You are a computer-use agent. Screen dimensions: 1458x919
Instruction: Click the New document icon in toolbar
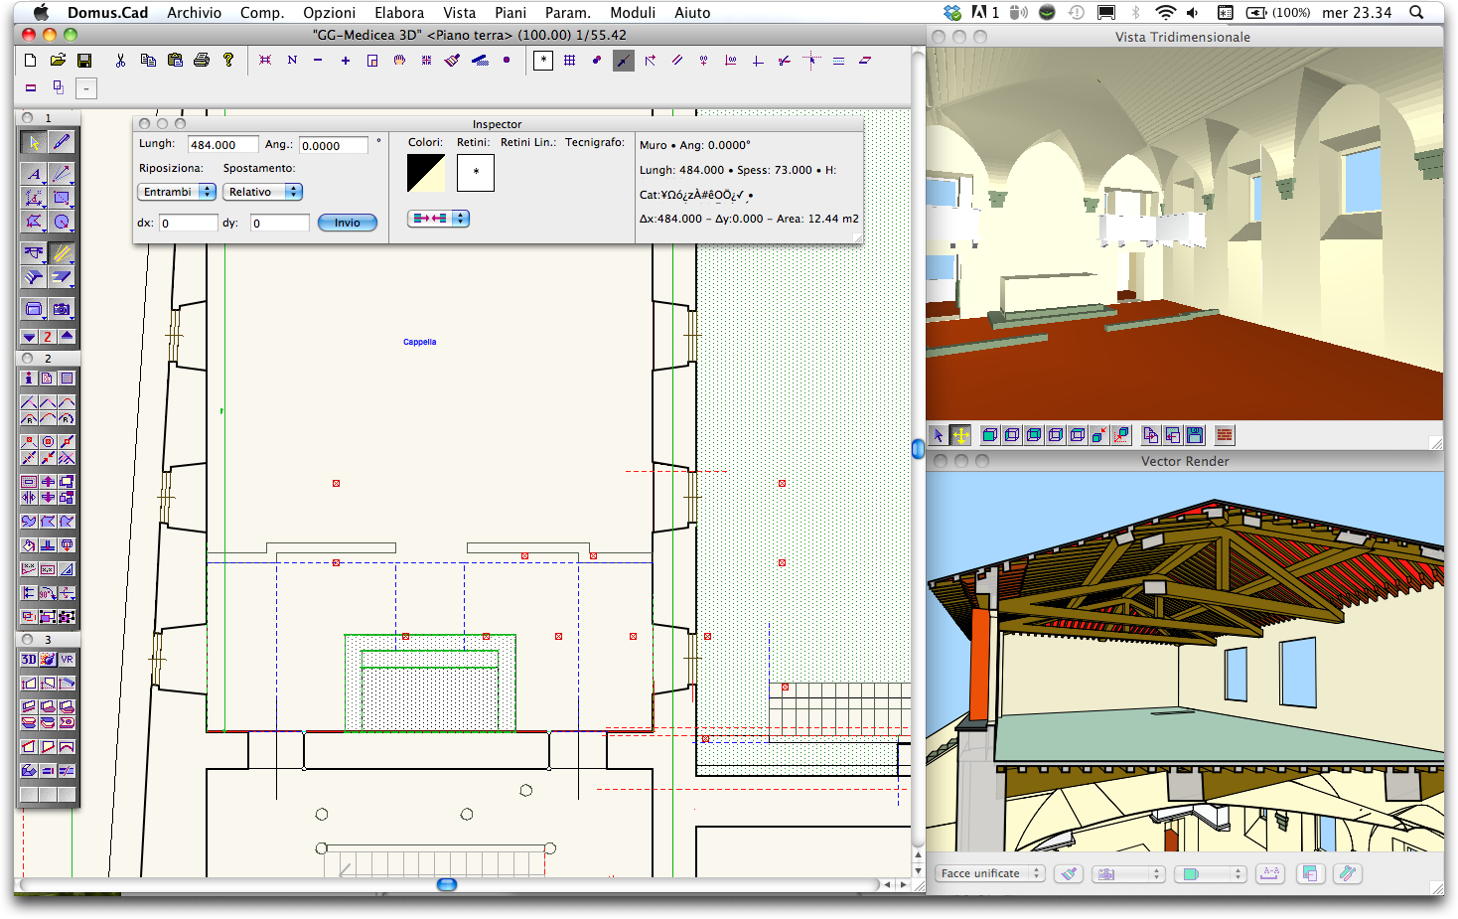[x=31, y=61]
